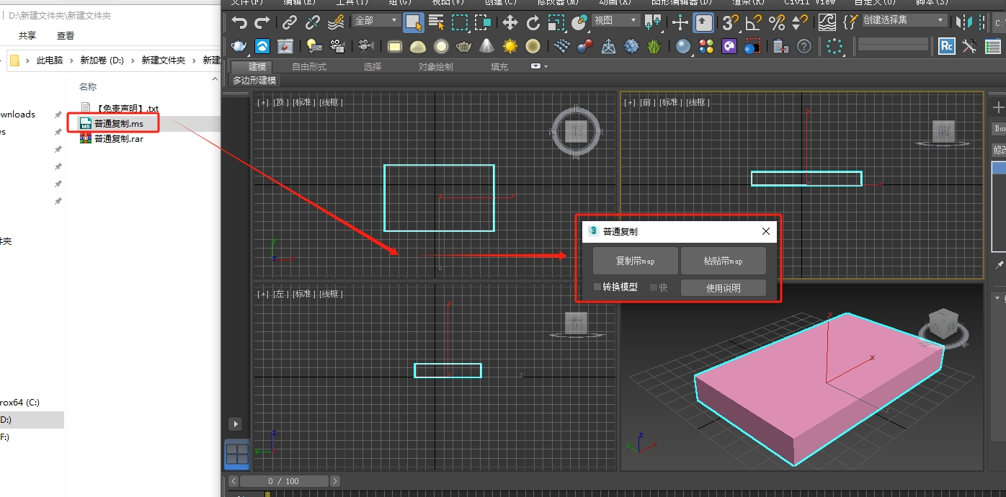This screenshot has width=1006, height=497.
Task: Select the Bind to Space Warp tool
Action: point(336,23)
